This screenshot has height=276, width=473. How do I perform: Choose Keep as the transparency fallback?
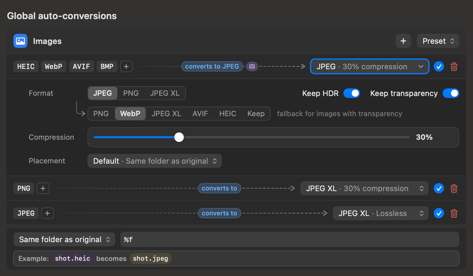coord(256,114)
